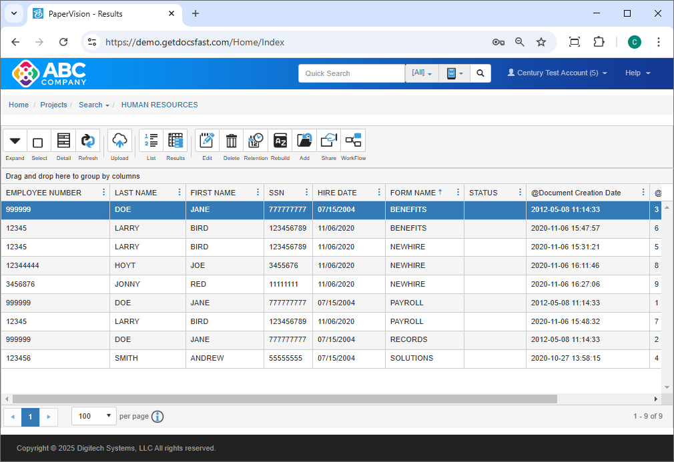
Task: Toggle the Select checkbox tool
Action: (39, 141)
